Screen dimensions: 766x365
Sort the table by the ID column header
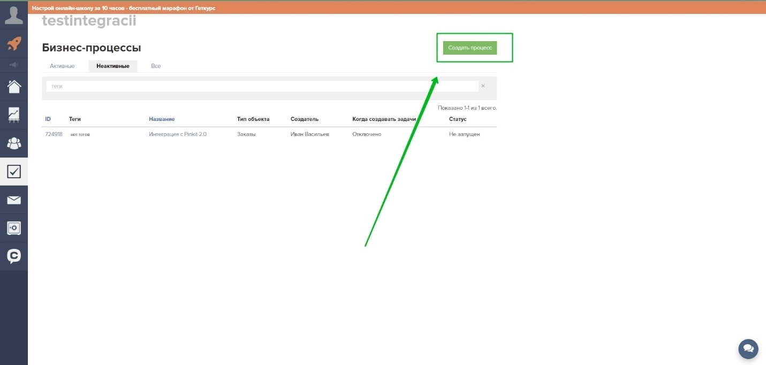(x=48, y=119)
